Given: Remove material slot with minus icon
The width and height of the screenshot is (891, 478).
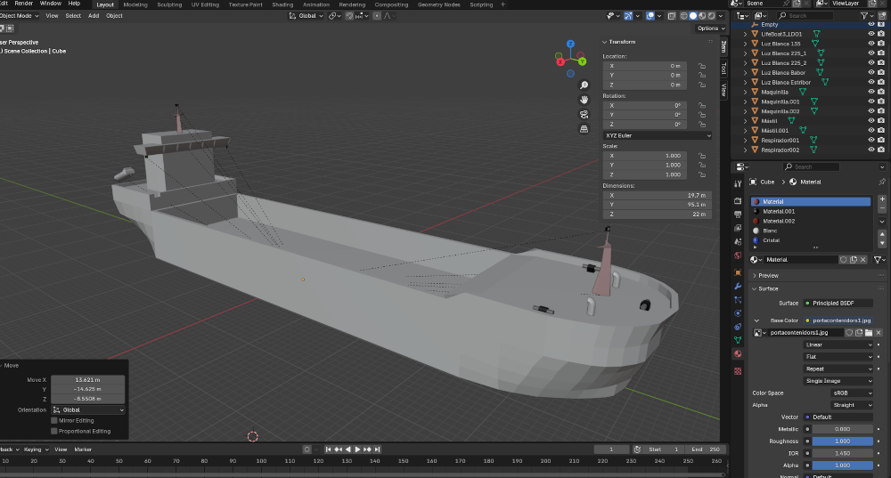Looking at the screenshot, I should click(x=882, y=209).
